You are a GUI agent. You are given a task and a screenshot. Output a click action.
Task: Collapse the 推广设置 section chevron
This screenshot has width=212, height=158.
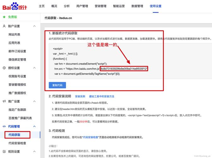tap(34, 101)
